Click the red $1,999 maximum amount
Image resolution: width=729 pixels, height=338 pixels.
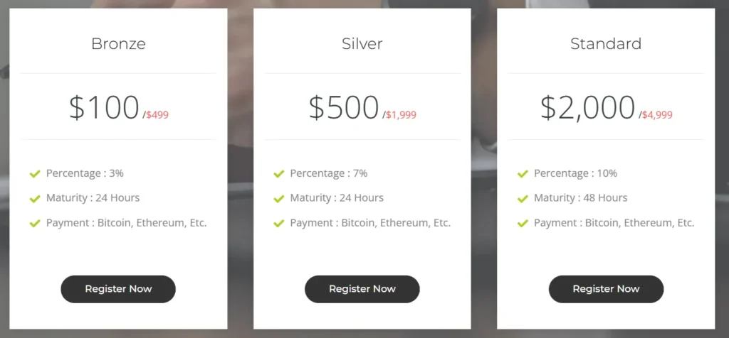(x=401, y=115)
